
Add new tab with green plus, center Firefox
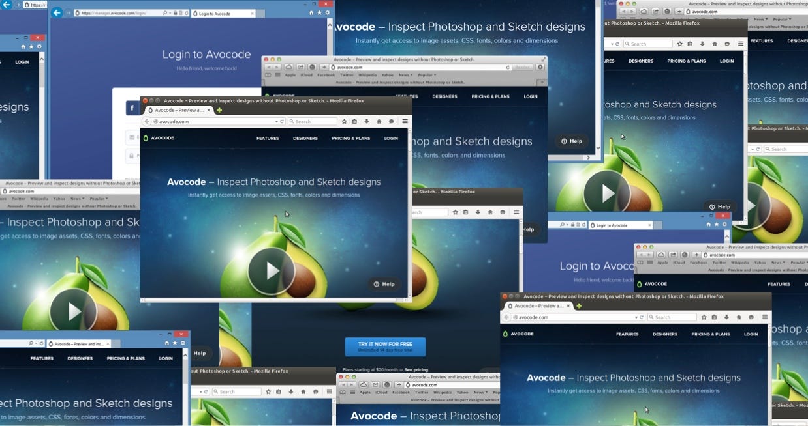click(219, 110)
